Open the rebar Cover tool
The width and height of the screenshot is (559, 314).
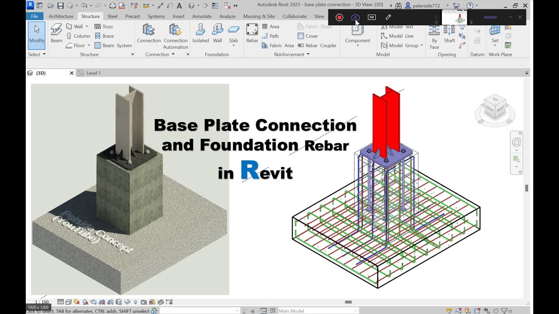click(x=307, y=36)
